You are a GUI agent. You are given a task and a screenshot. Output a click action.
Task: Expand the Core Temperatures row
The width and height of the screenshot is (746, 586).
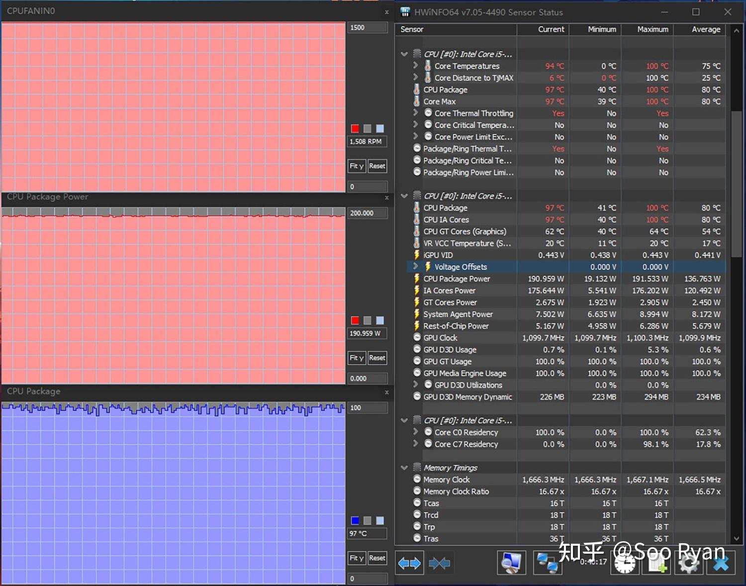416,65
